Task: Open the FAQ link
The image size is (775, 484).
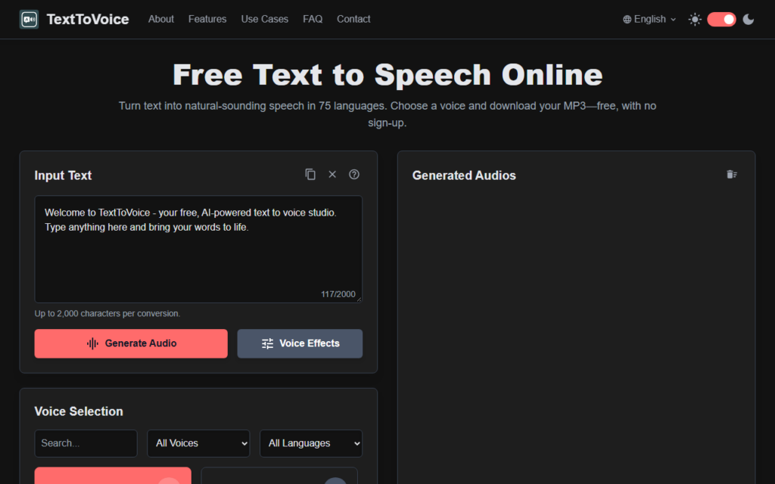Action: coord(313,19)
